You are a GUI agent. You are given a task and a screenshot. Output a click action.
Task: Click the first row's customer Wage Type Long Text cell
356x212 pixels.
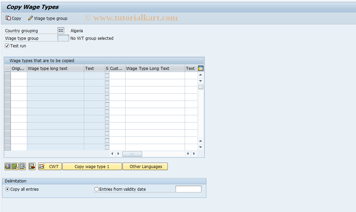(x=155, y=76)
